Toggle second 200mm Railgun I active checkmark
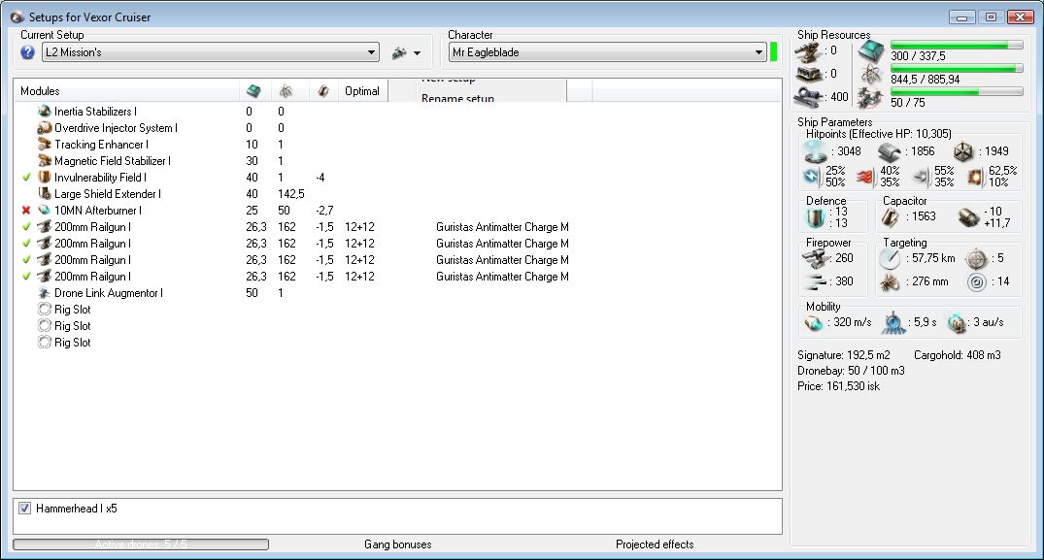The height and width of the screenshot is (560, 1044). [26, 244]
